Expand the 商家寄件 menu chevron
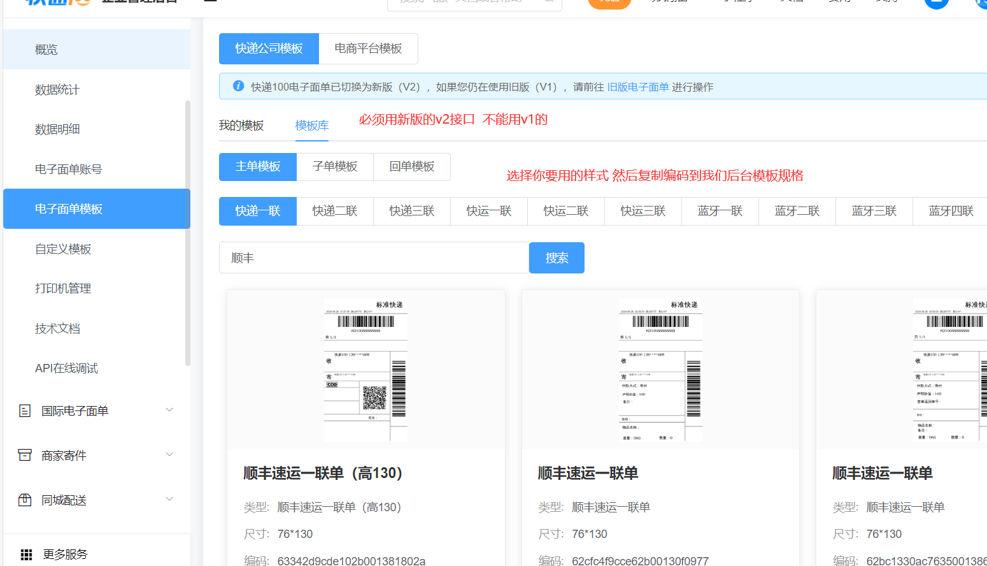987x566 pixels. coord(169,454)
